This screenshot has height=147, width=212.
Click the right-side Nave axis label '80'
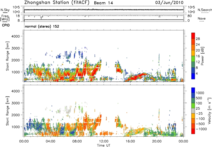[189, 16]
